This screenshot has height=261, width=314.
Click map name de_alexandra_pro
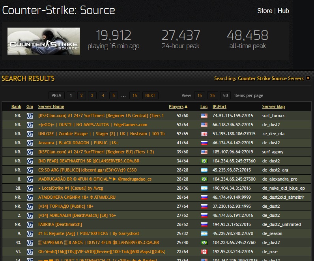coord(280,179)
